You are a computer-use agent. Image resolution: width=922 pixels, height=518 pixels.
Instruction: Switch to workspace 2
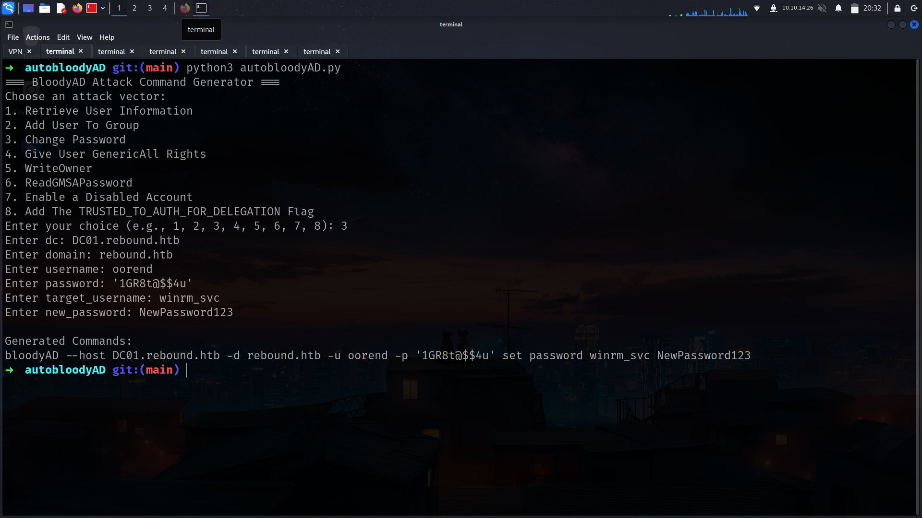(x=134, y=8)
